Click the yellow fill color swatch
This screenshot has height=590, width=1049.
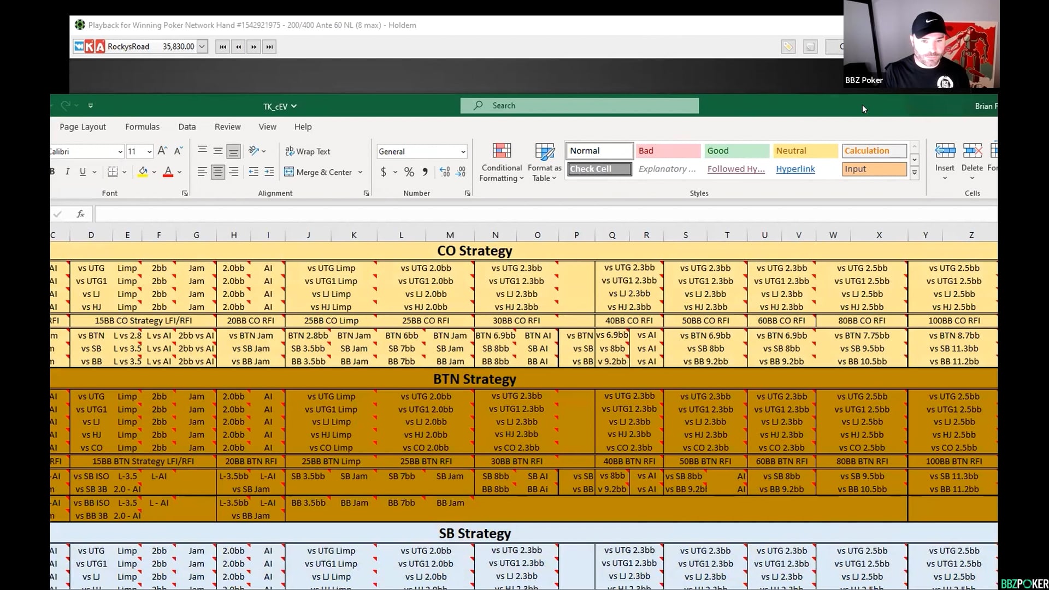143,172
